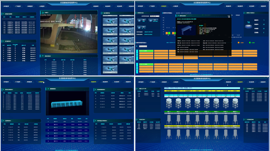Click the first green label above the middle silos
The image size is (270, 151).
pos(169,111)
